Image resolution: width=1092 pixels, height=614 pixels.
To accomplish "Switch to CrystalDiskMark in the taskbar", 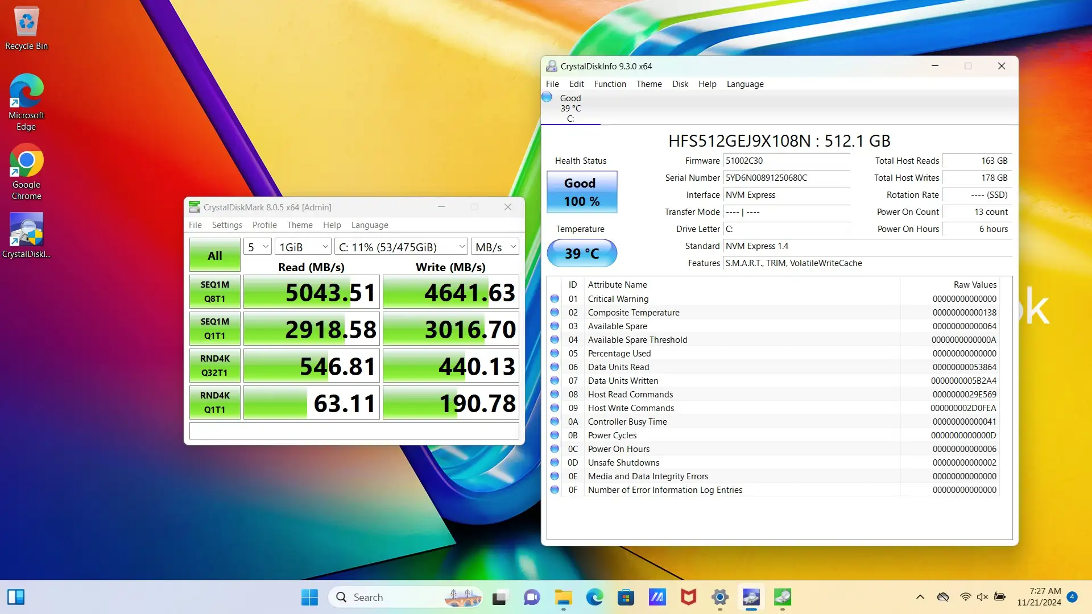I will pyautogui.click(x=783, y=597).
